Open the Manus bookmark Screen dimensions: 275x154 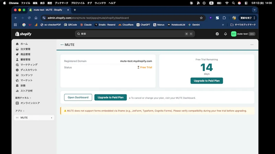tap(159, 25)
